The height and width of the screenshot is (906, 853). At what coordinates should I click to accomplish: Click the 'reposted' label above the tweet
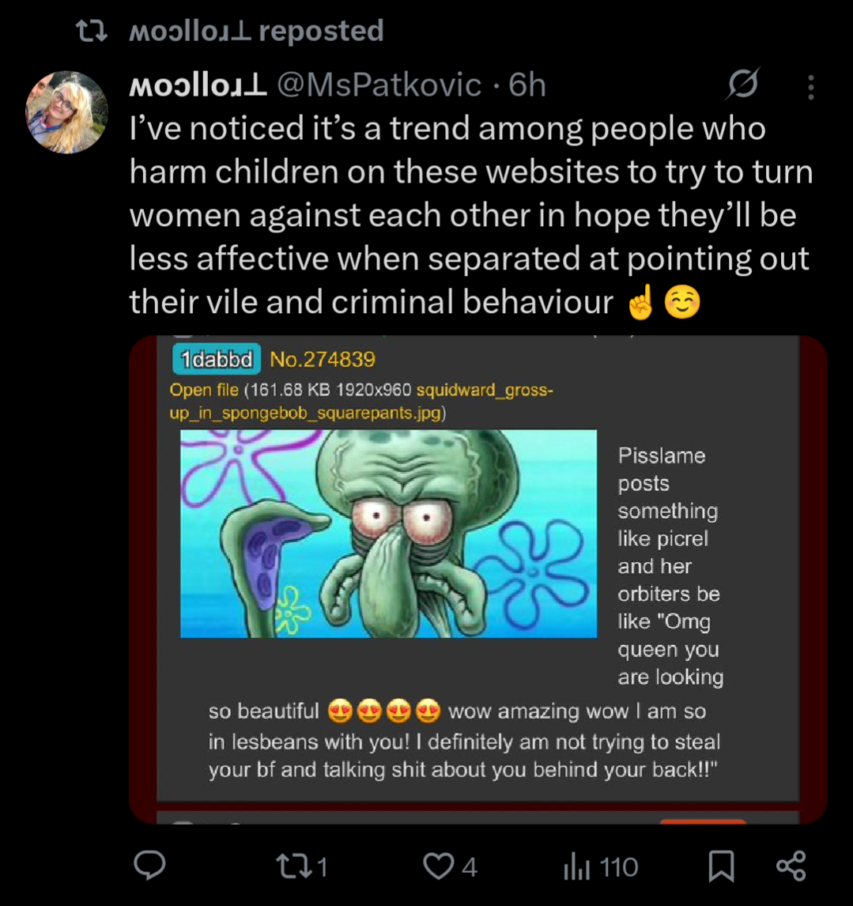point(321,31)
